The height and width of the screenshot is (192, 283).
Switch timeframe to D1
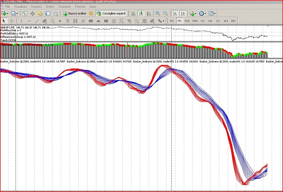pos(218,21)
